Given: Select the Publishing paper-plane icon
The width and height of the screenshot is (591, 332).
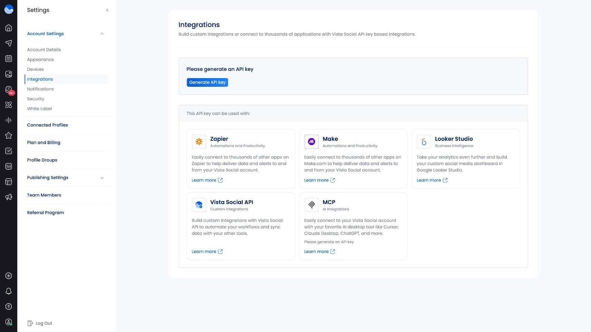Looking at the screenshot, I should 8,43.
